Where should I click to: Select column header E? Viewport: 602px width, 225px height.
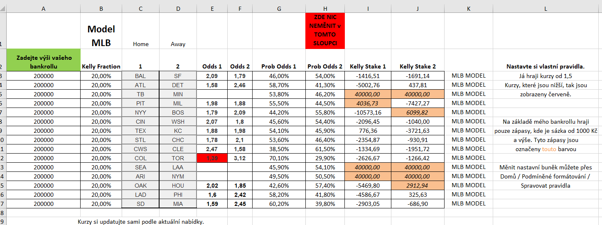(212, 8)
